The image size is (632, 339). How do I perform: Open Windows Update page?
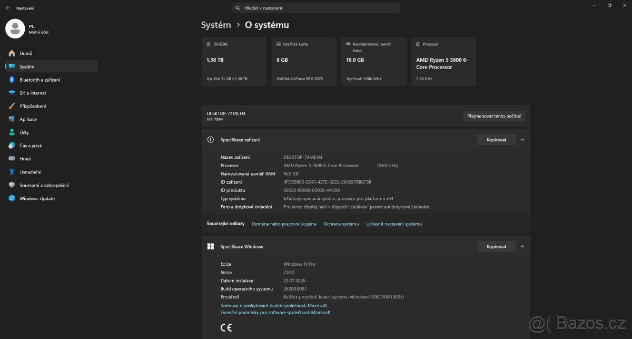[x=51, y=198]
